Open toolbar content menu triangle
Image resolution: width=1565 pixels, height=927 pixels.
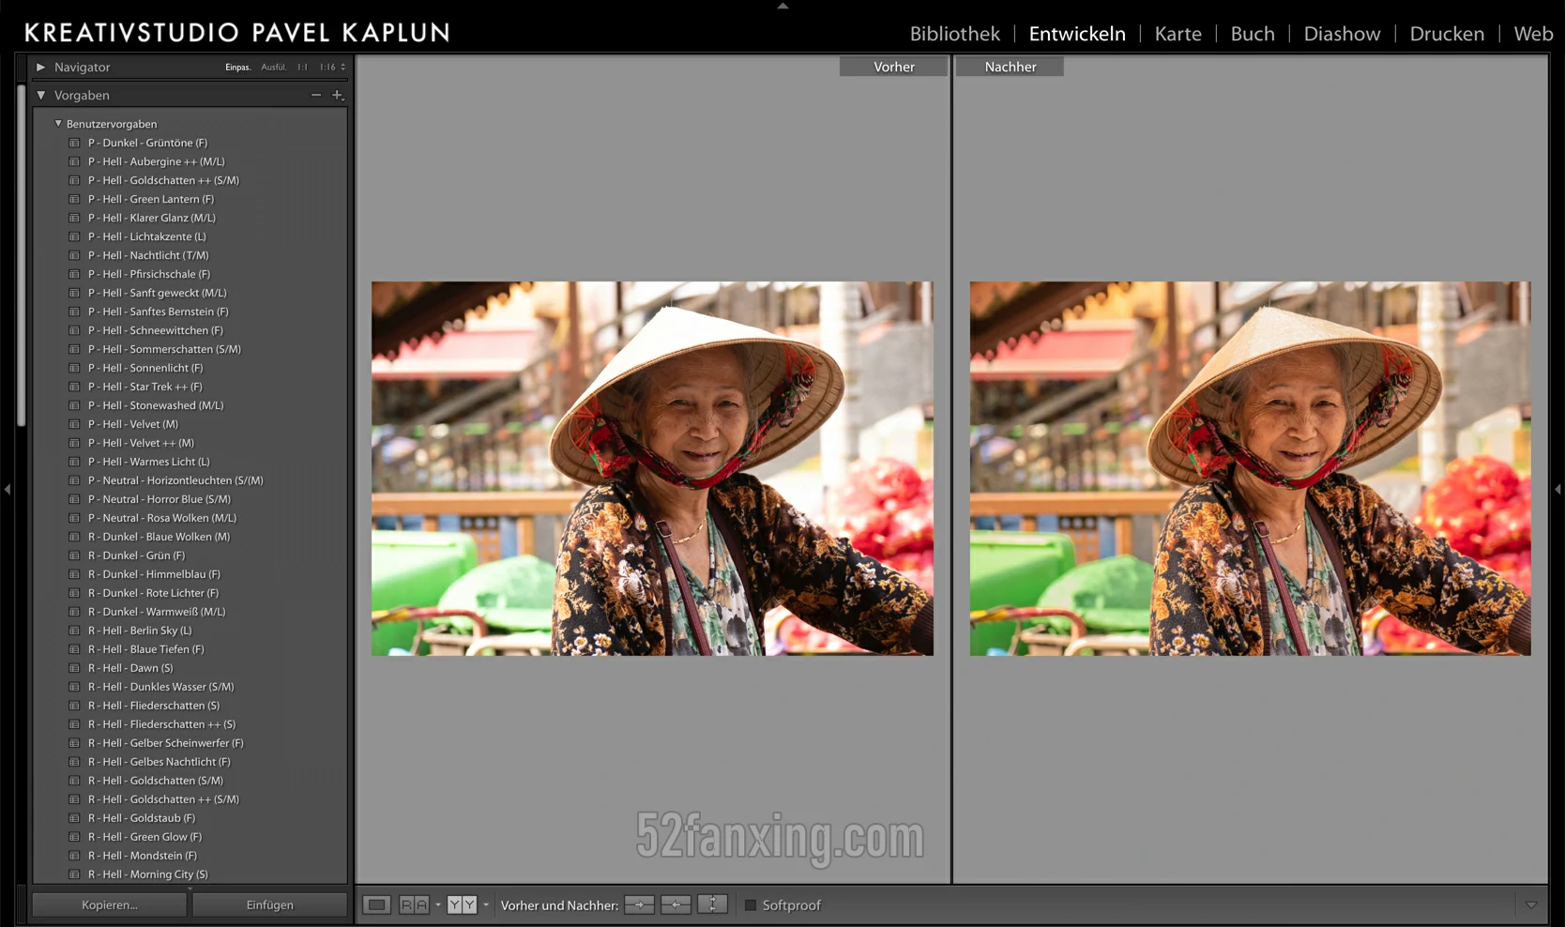[1531, 905]
